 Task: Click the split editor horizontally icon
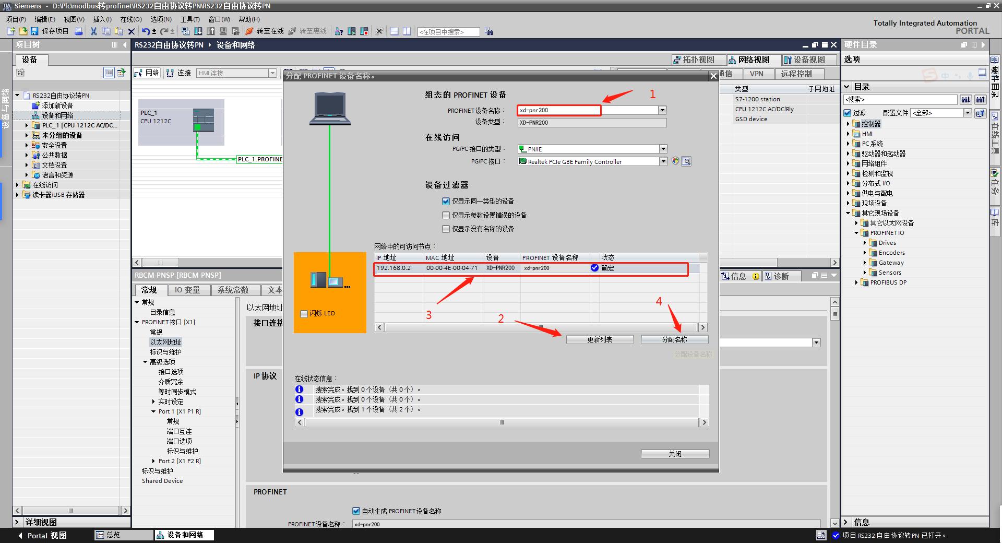pyautogui.click(x=394, y=31)
